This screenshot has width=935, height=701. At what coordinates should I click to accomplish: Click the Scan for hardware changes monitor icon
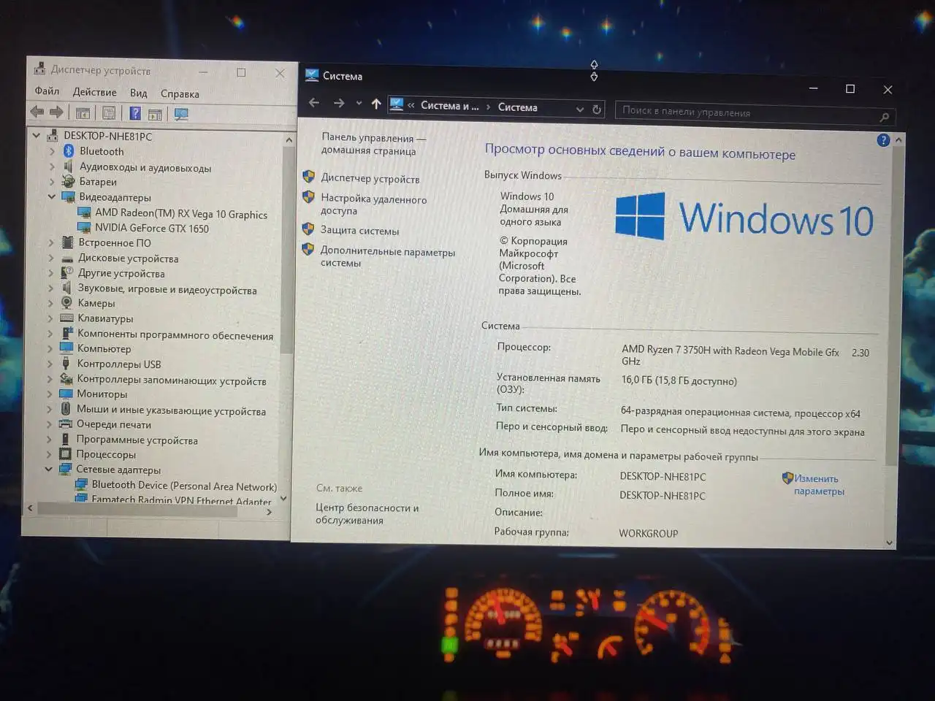tap(181, 114)
